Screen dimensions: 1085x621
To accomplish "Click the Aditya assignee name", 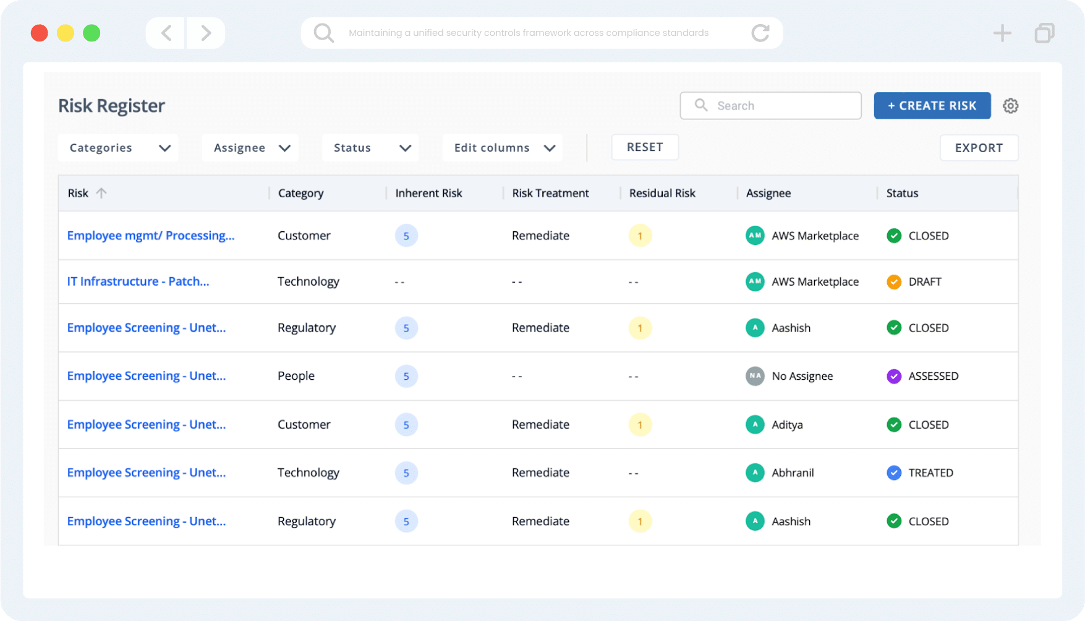I will (787, 424).
